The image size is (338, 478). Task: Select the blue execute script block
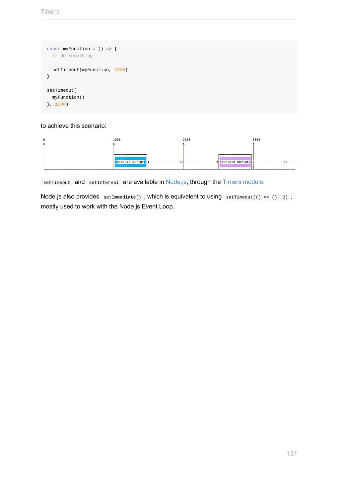coord(130,162)
